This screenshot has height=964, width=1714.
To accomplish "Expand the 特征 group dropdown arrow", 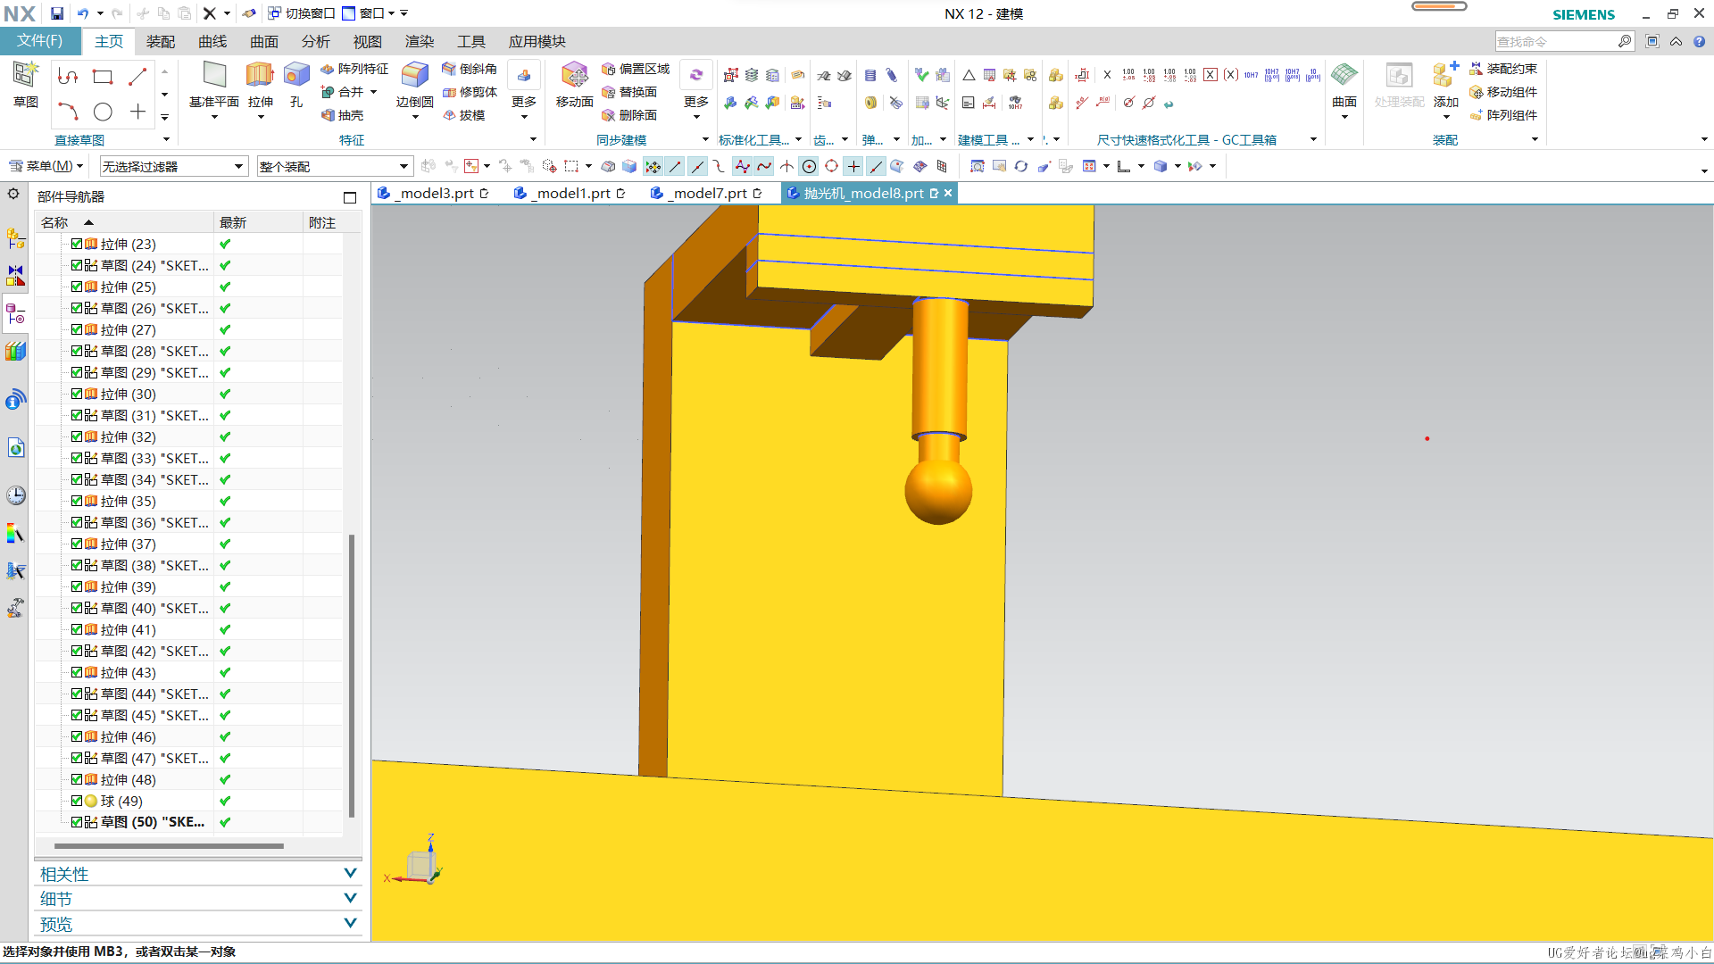I will pos(533,139).
